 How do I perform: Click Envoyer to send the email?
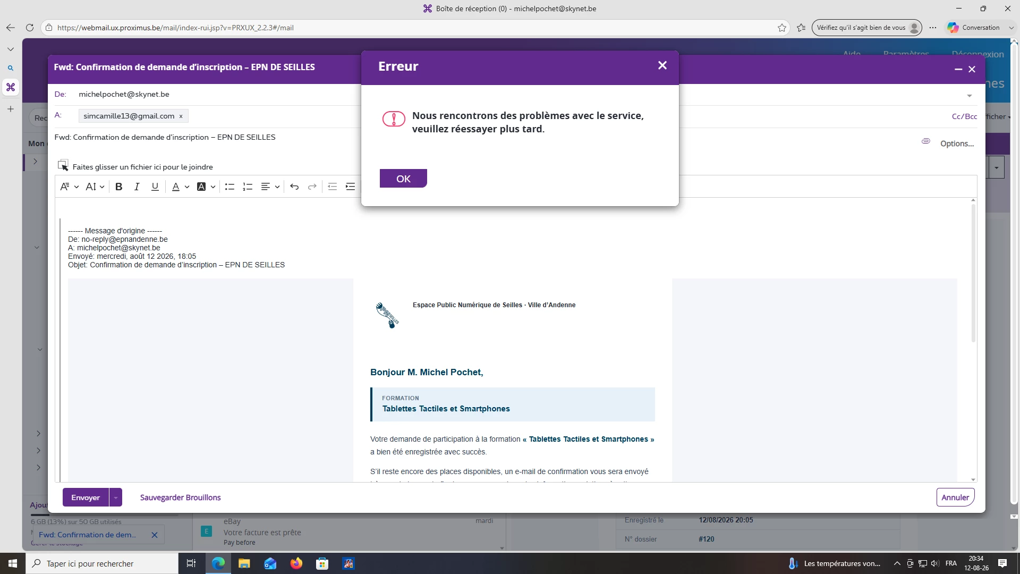pos(86,497)
